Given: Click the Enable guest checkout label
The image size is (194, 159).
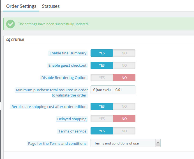Looking at the screenshot, I should pos(67,65).
